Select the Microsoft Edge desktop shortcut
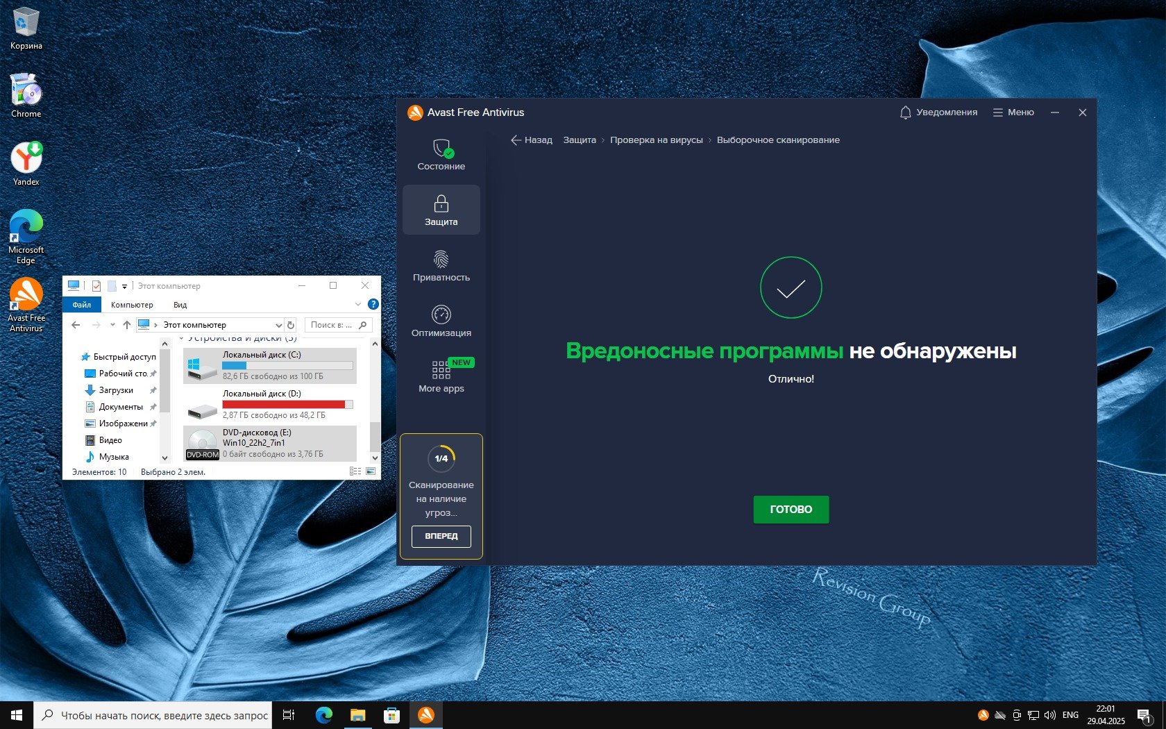Screen dimensions: 1166x729 26,237
